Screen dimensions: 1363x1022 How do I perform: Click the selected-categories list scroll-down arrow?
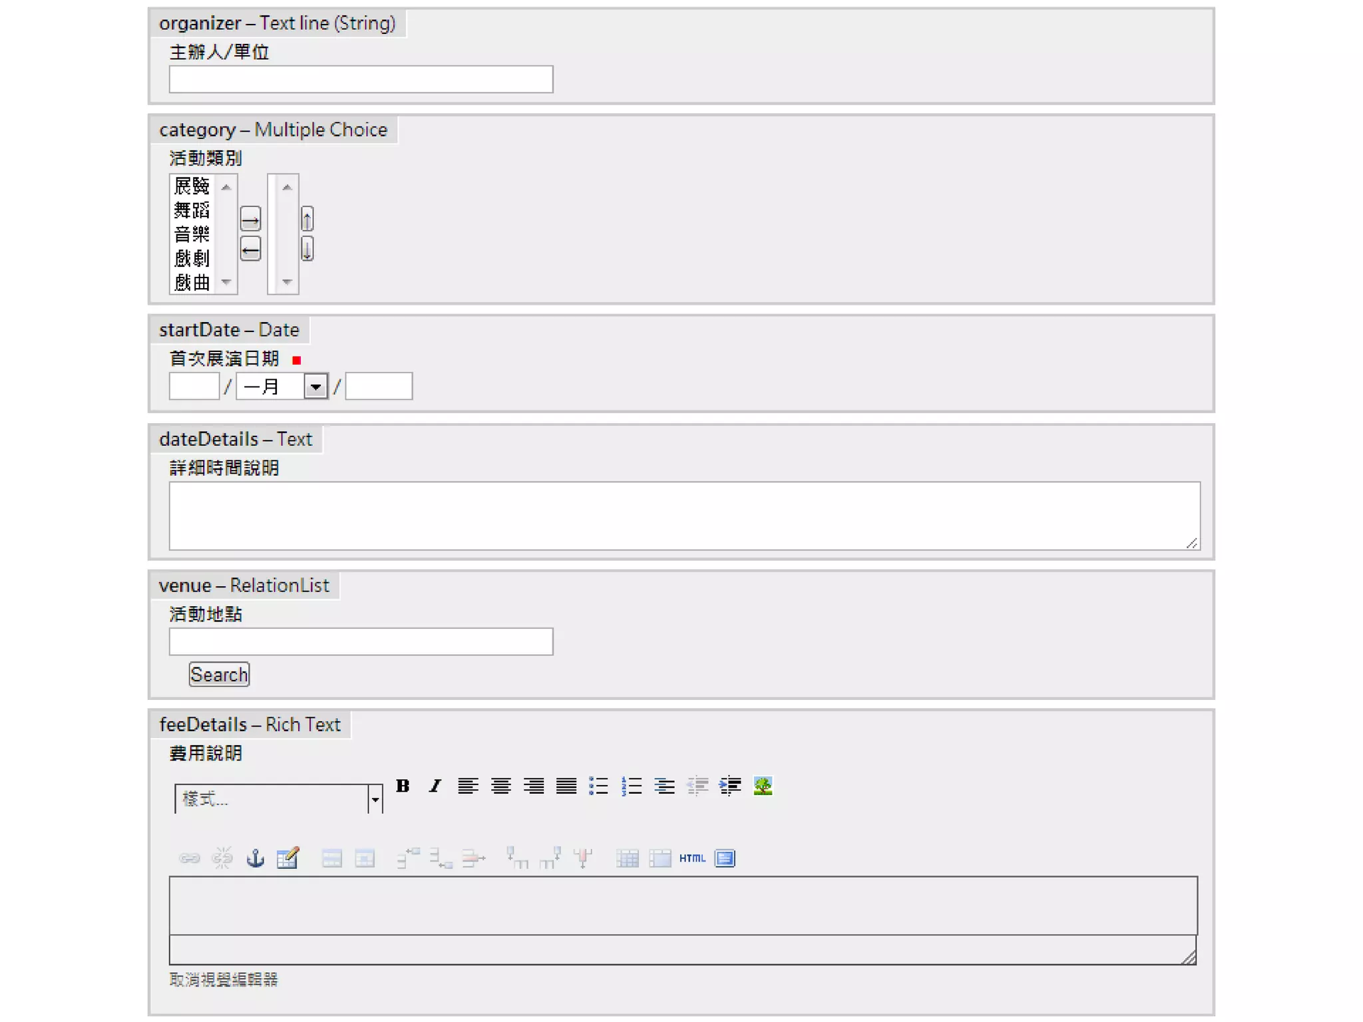click(287, 282)
